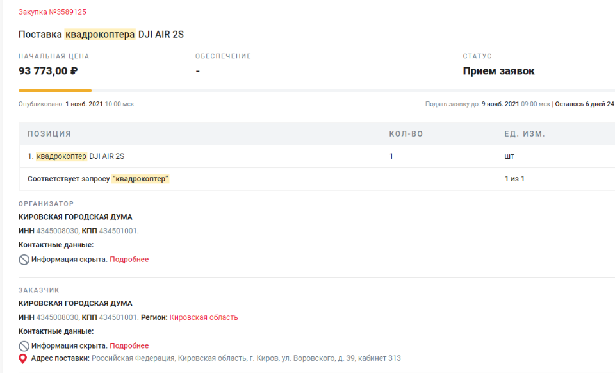Click the ПОЗИЦИЯ column header
Image resolution: width=615 pixels, height=373 pixels.
click(49, 134)
